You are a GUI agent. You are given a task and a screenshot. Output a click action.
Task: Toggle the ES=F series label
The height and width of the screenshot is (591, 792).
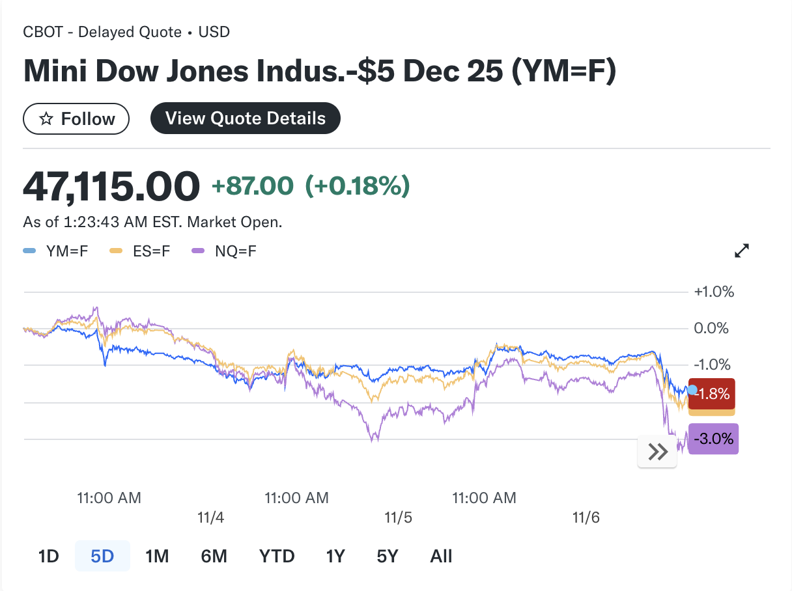click(151, 251)
